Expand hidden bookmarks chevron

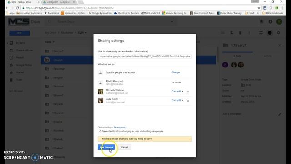click(x=258, y=13)
